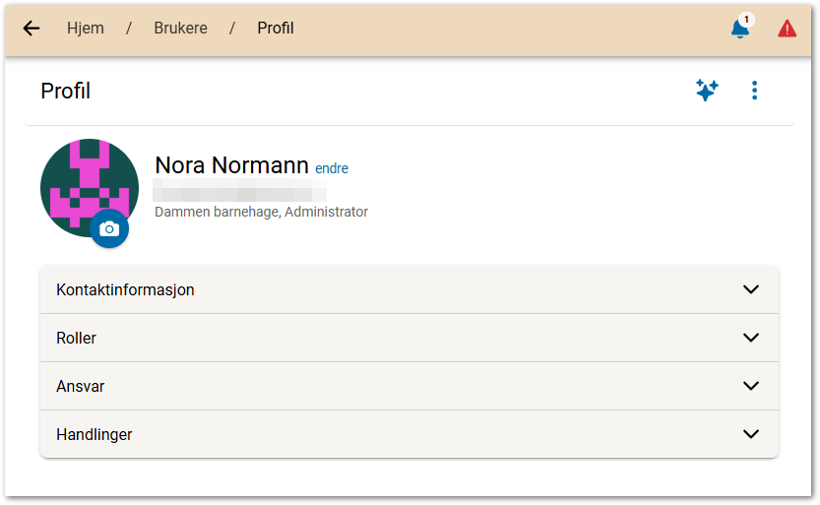Screen dimensions: 820x505
Task: Click the Profil page heading
Action: coord(65,92)
